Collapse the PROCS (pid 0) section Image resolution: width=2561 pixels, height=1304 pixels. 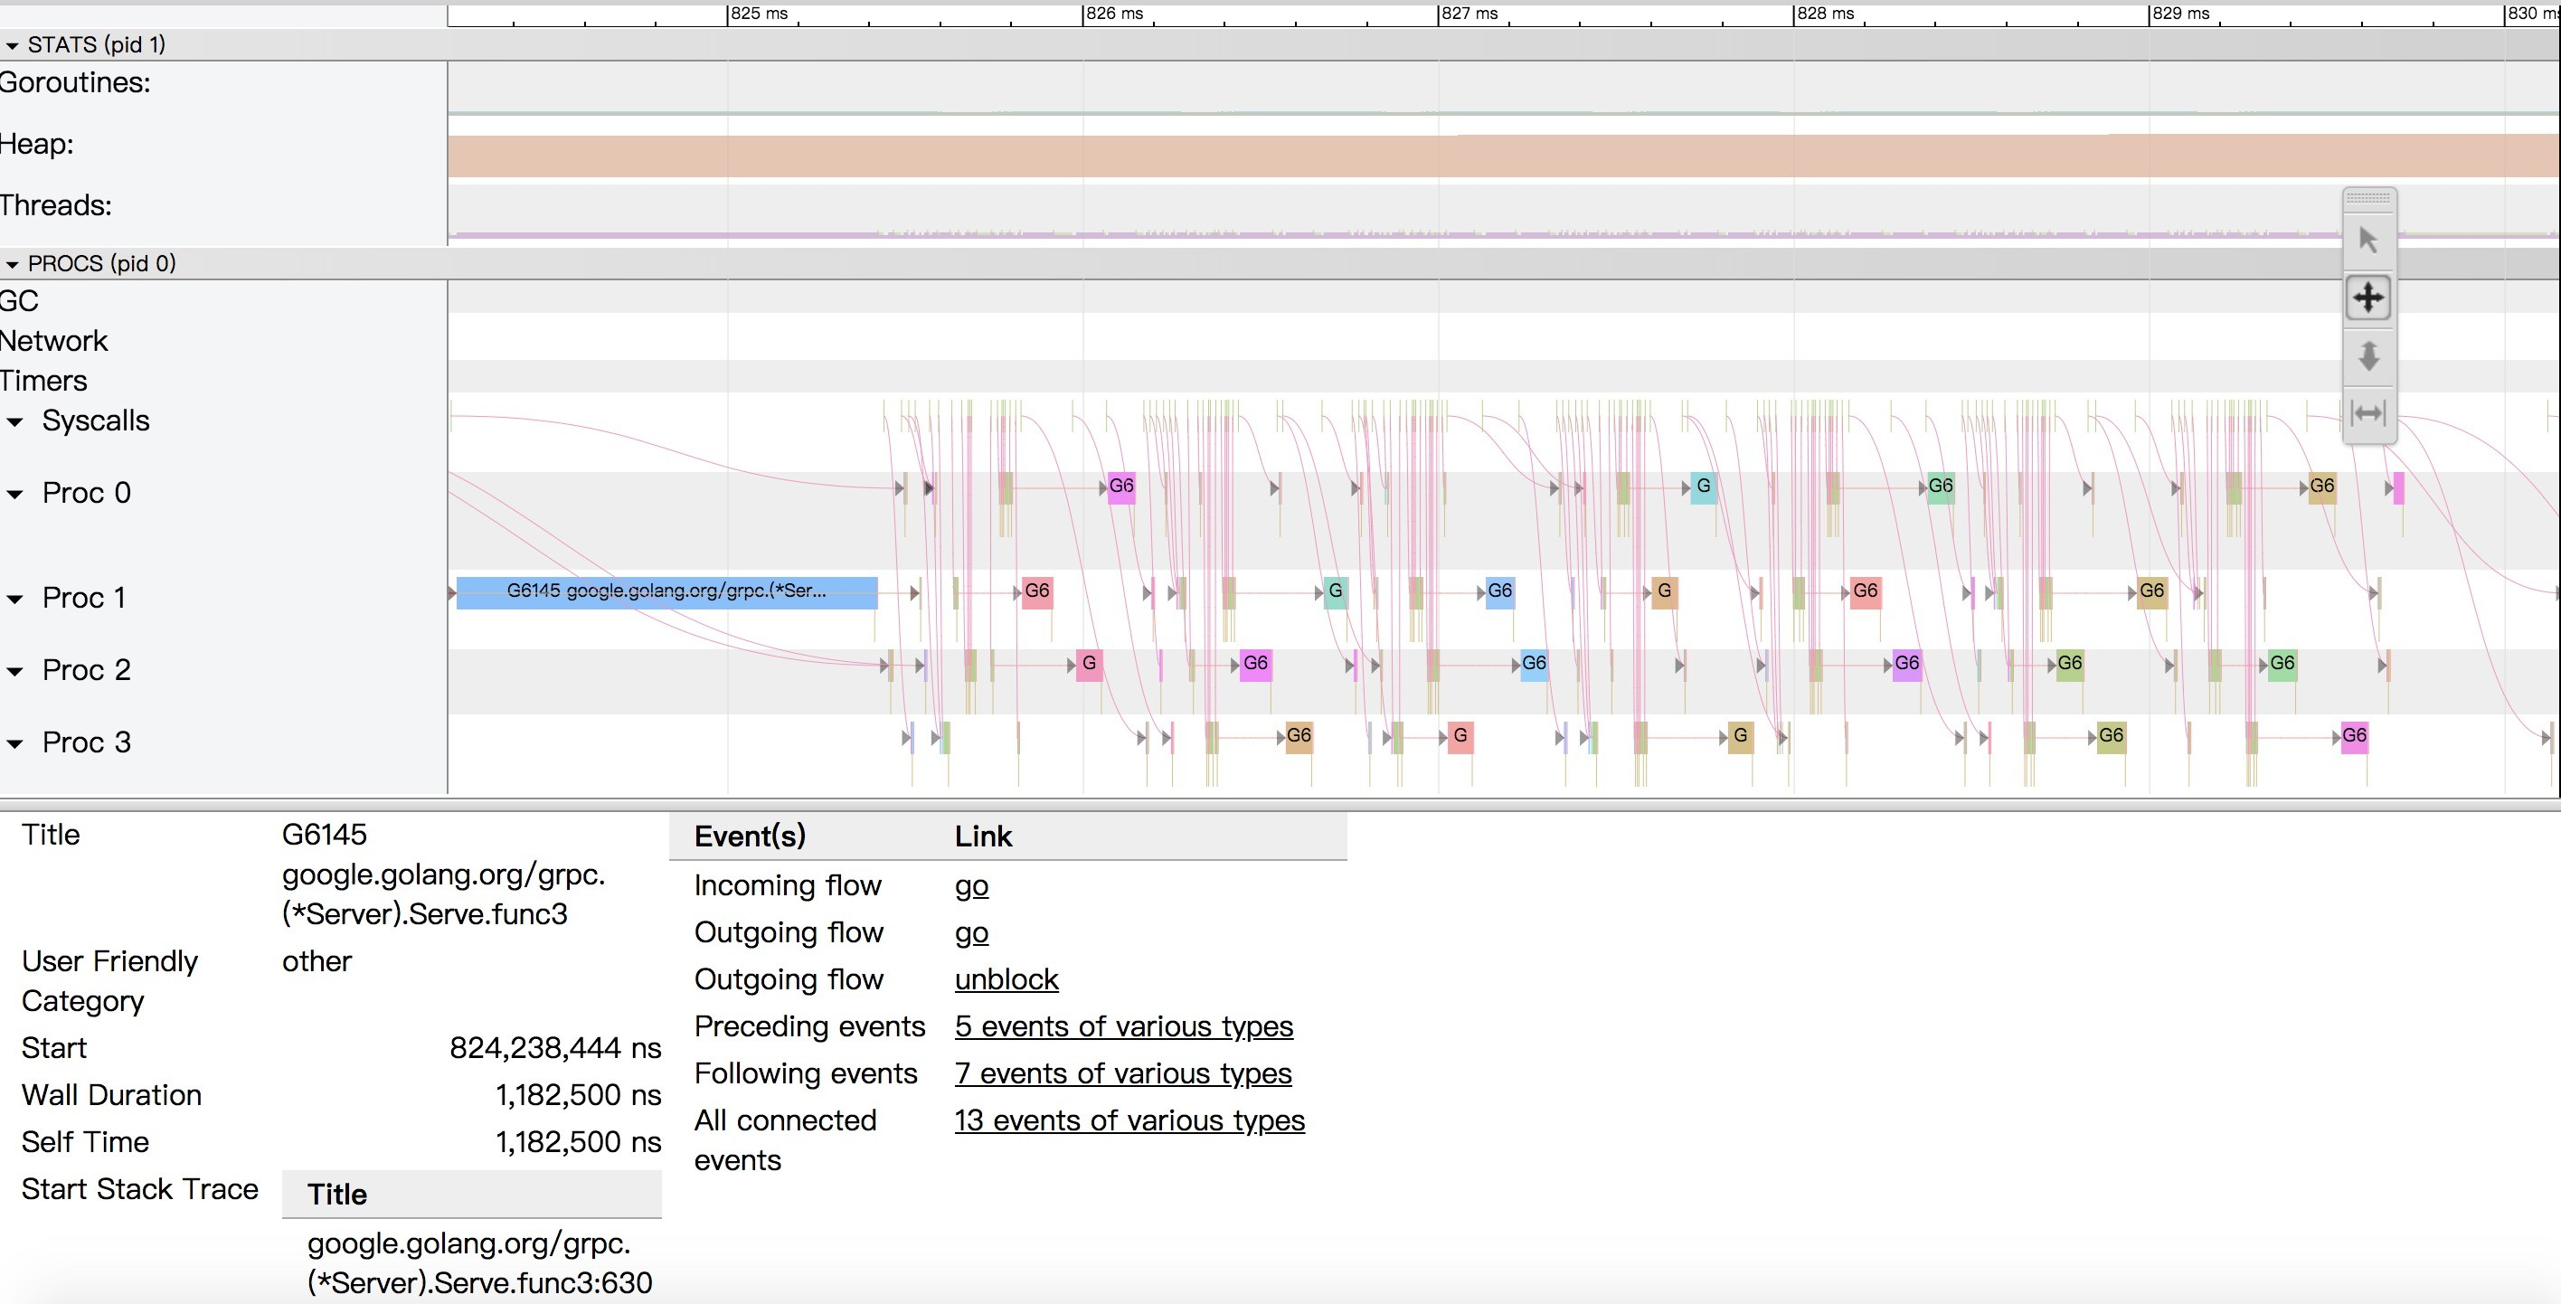[12, 264]
